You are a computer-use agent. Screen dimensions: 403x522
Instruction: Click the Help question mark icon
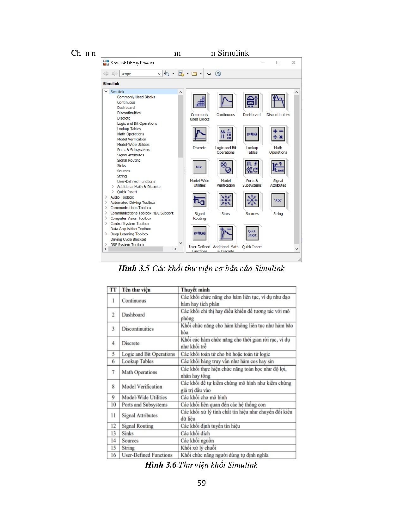218,74
